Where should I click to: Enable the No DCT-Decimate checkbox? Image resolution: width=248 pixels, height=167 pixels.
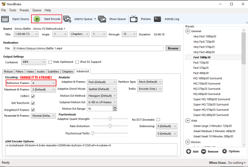(158, 120)
